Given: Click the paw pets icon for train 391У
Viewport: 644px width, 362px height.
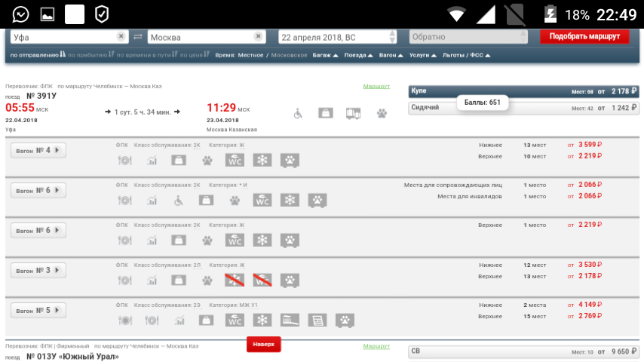Looking at the screenshot, I should coord(382,113).
